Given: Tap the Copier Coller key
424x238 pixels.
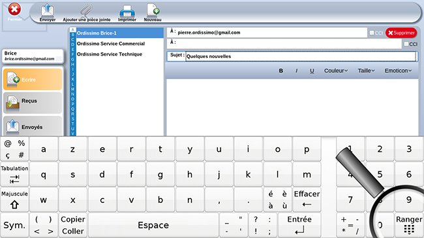Looking at the screenshot, I should [x=73, y=226].
